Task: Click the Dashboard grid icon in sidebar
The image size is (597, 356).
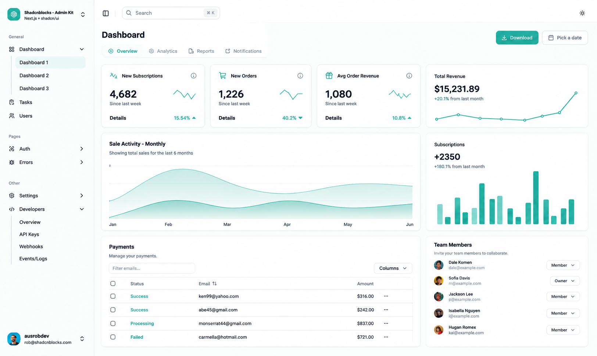Action: tap(12, 49)
